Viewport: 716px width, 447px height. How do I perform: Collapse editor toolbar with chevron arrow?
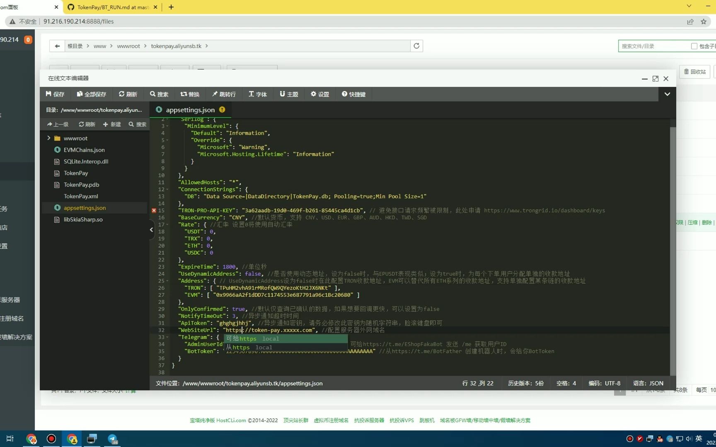pos(667,94)
